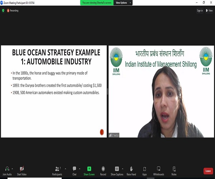Open the View layout menu
The width and height of the screenshot is (215, 179).
pyautogui.click(x=209, y=10)
